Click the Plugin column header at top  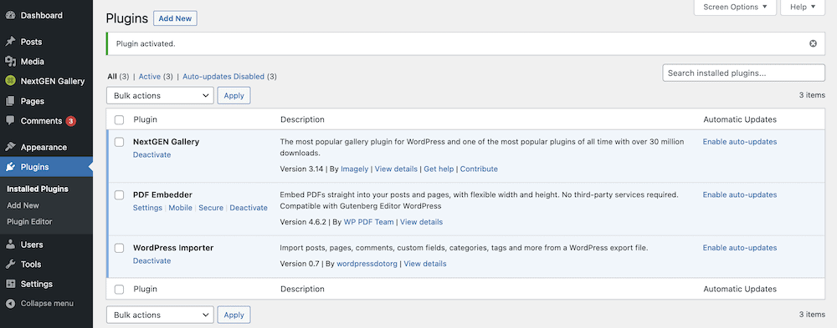click(145, 119)
